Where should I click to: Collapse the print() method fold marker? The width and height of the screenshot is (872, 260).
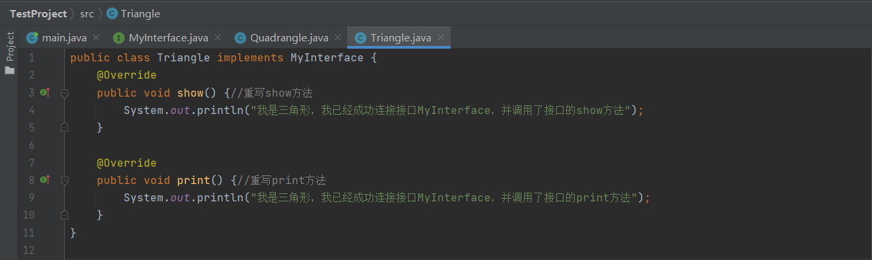click(x=65, y=181)
